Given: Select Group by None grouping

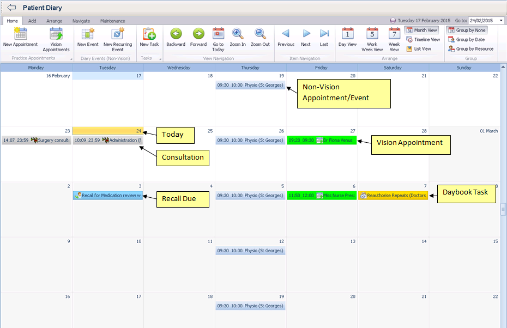Looking at the screenshot, I should [x=467, y=31].
